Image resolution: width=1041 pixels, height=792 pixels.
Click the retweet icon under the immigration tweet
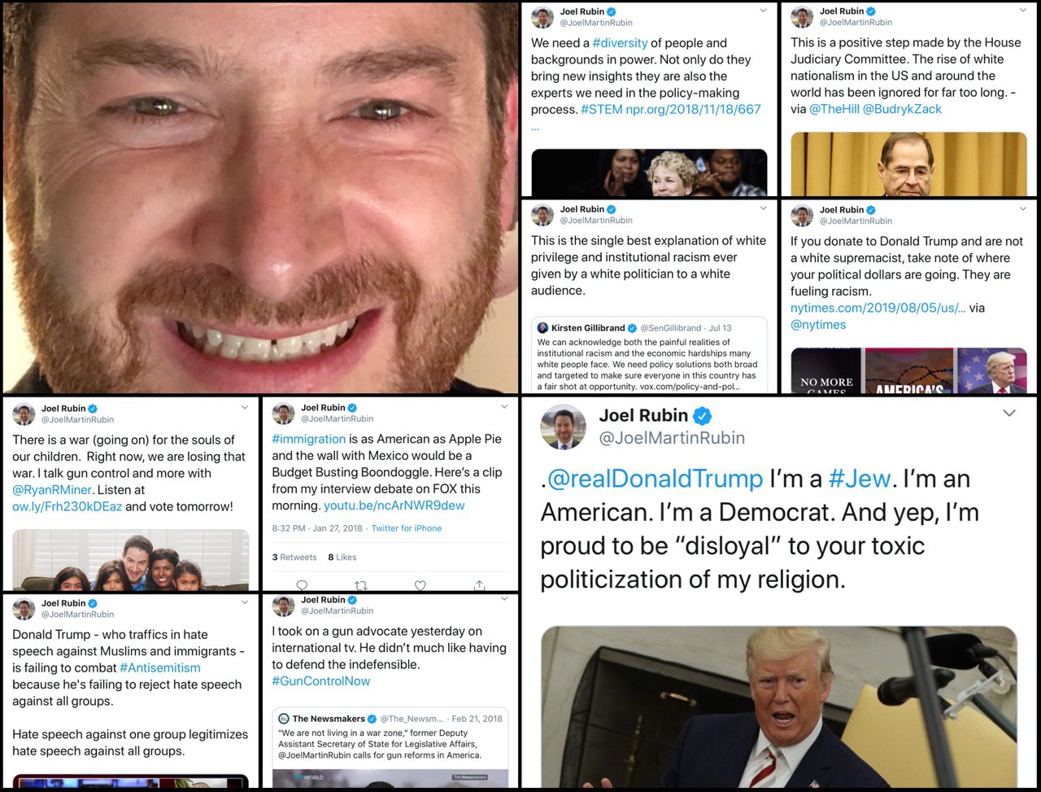tap(361, 584)
